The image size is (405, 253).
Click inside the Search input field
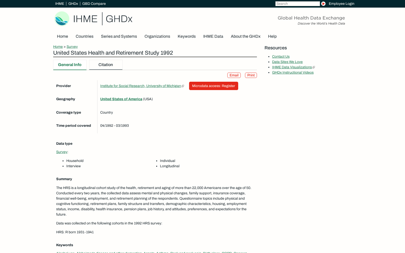click(297, 4)
